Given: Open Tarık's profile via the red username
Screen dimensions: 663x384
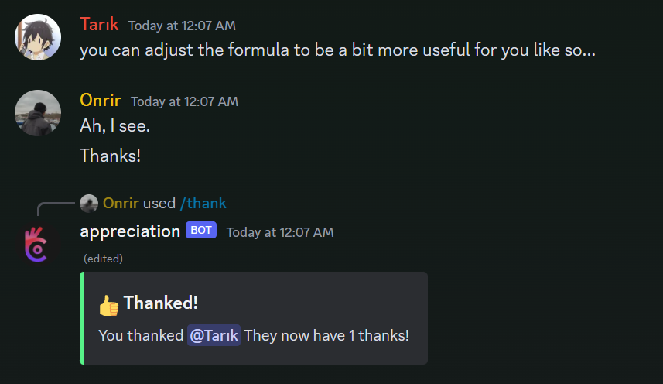Looking at the screenshot, I should pyautogui.click(x=99, y=24).
